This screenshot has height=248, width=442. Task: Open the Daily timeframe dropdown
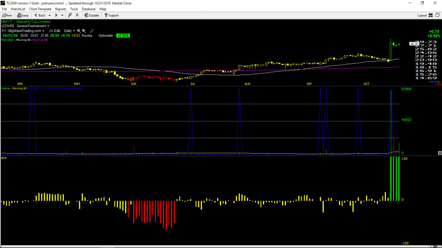[x=69, y=31]
